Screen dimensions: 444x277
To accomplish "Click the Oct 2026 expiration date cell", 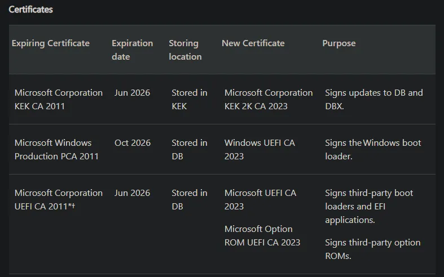I will 133,143.
